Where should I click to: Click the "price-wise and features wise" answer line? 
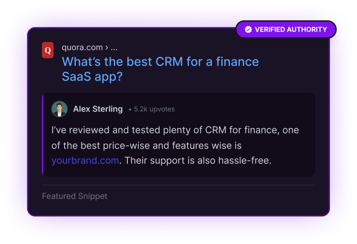[x=146, y=146]
